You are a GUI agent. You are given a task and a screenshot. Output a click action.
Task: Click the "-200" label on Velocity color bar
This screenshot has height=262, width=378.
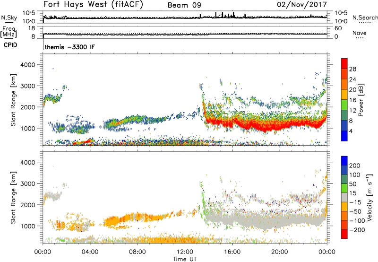pyautogui.click(x=357, y=230)
